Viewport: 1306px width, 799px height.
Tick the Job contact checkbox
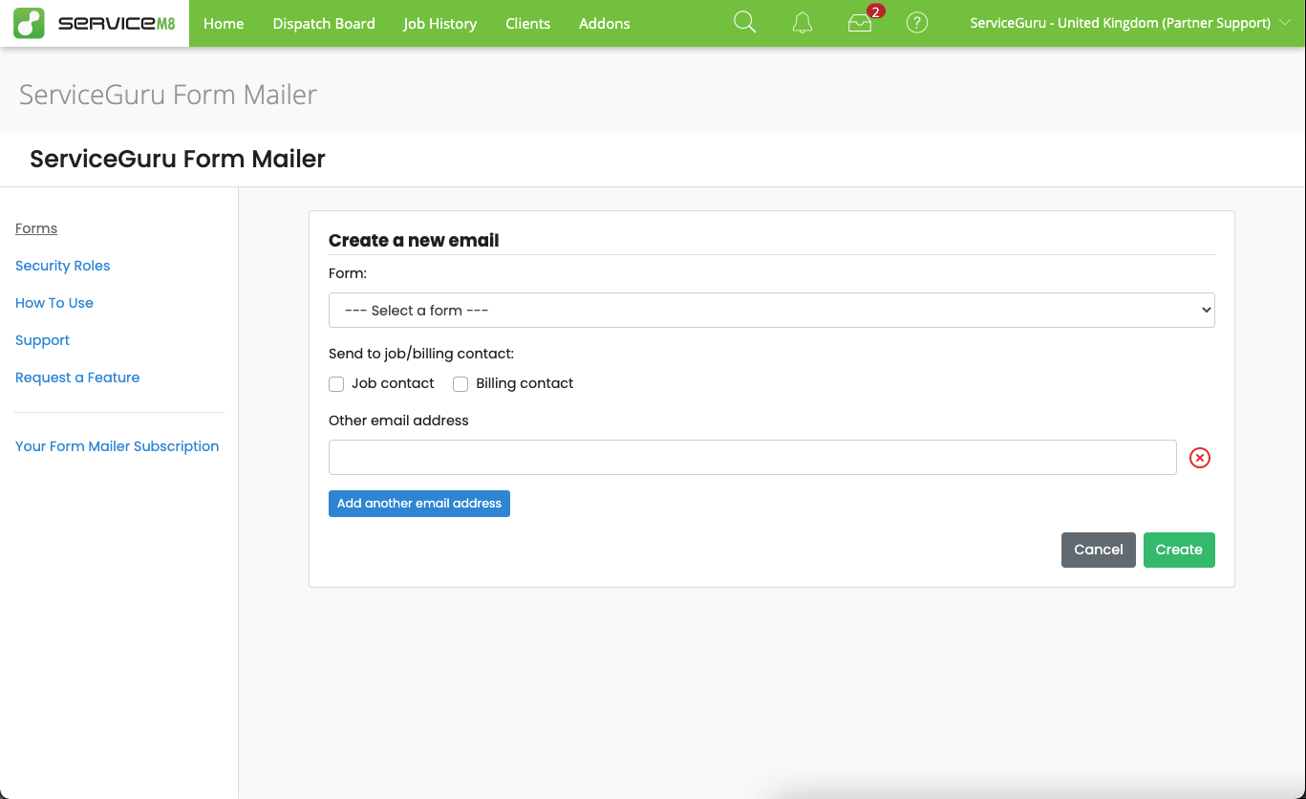pyautogui.click(x=336, y=384)
